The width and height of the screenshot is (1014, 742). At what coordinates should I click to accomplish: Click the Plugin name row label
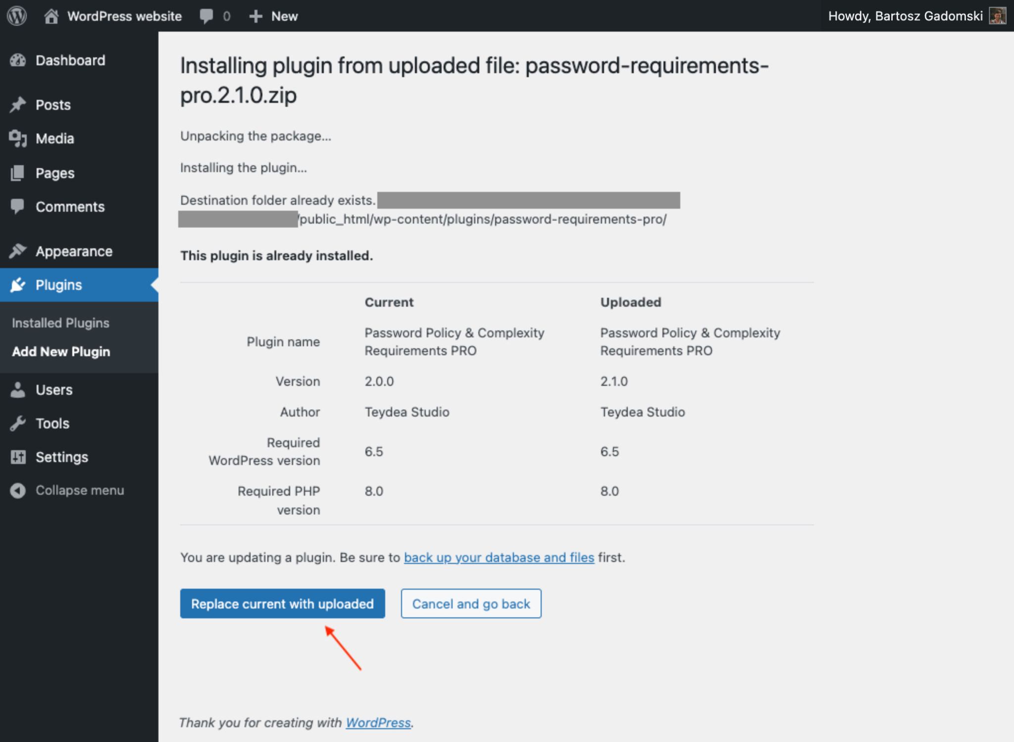click(x=283, y=342)
